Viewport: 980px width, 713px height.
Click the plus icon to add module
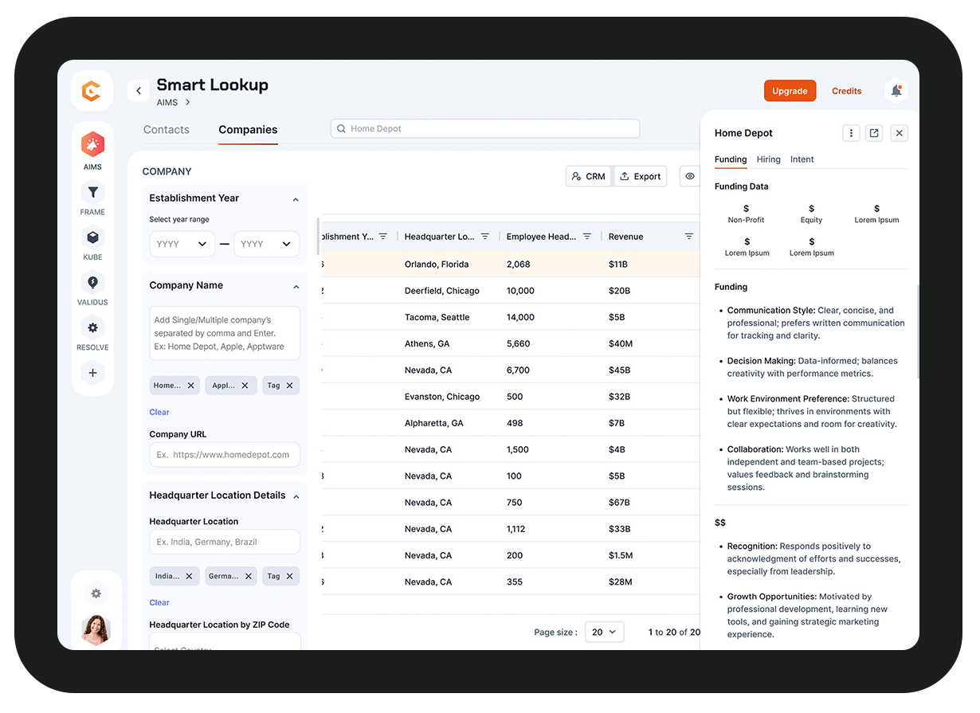tap(92, 373)
